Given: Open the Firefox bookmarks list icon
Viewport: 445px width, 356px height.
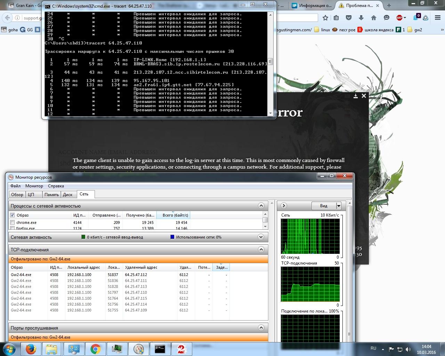Looking at the screenshot, I should coord(336,18).
